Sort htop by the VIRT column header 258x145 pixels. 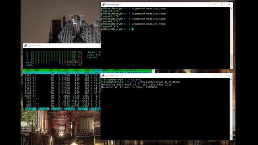67,70
